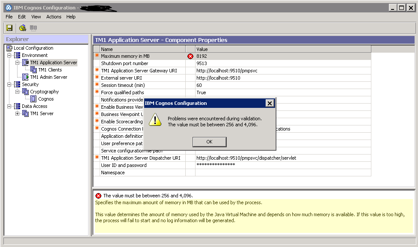Select TM1 Admin Server in the tree
Viewport: 418px width, 247px height.
pos(49,77)
